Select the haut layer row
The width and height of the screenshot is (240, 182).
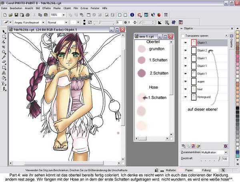tap(204, 89)
